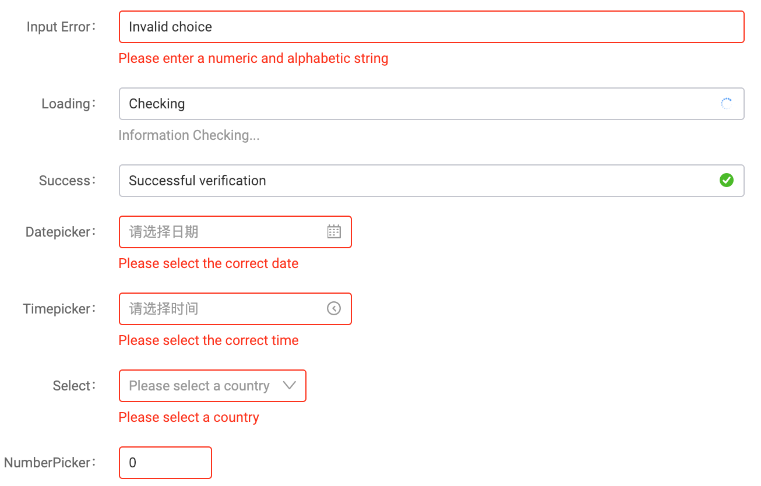Click the loading spinner icon

point(726,104)
